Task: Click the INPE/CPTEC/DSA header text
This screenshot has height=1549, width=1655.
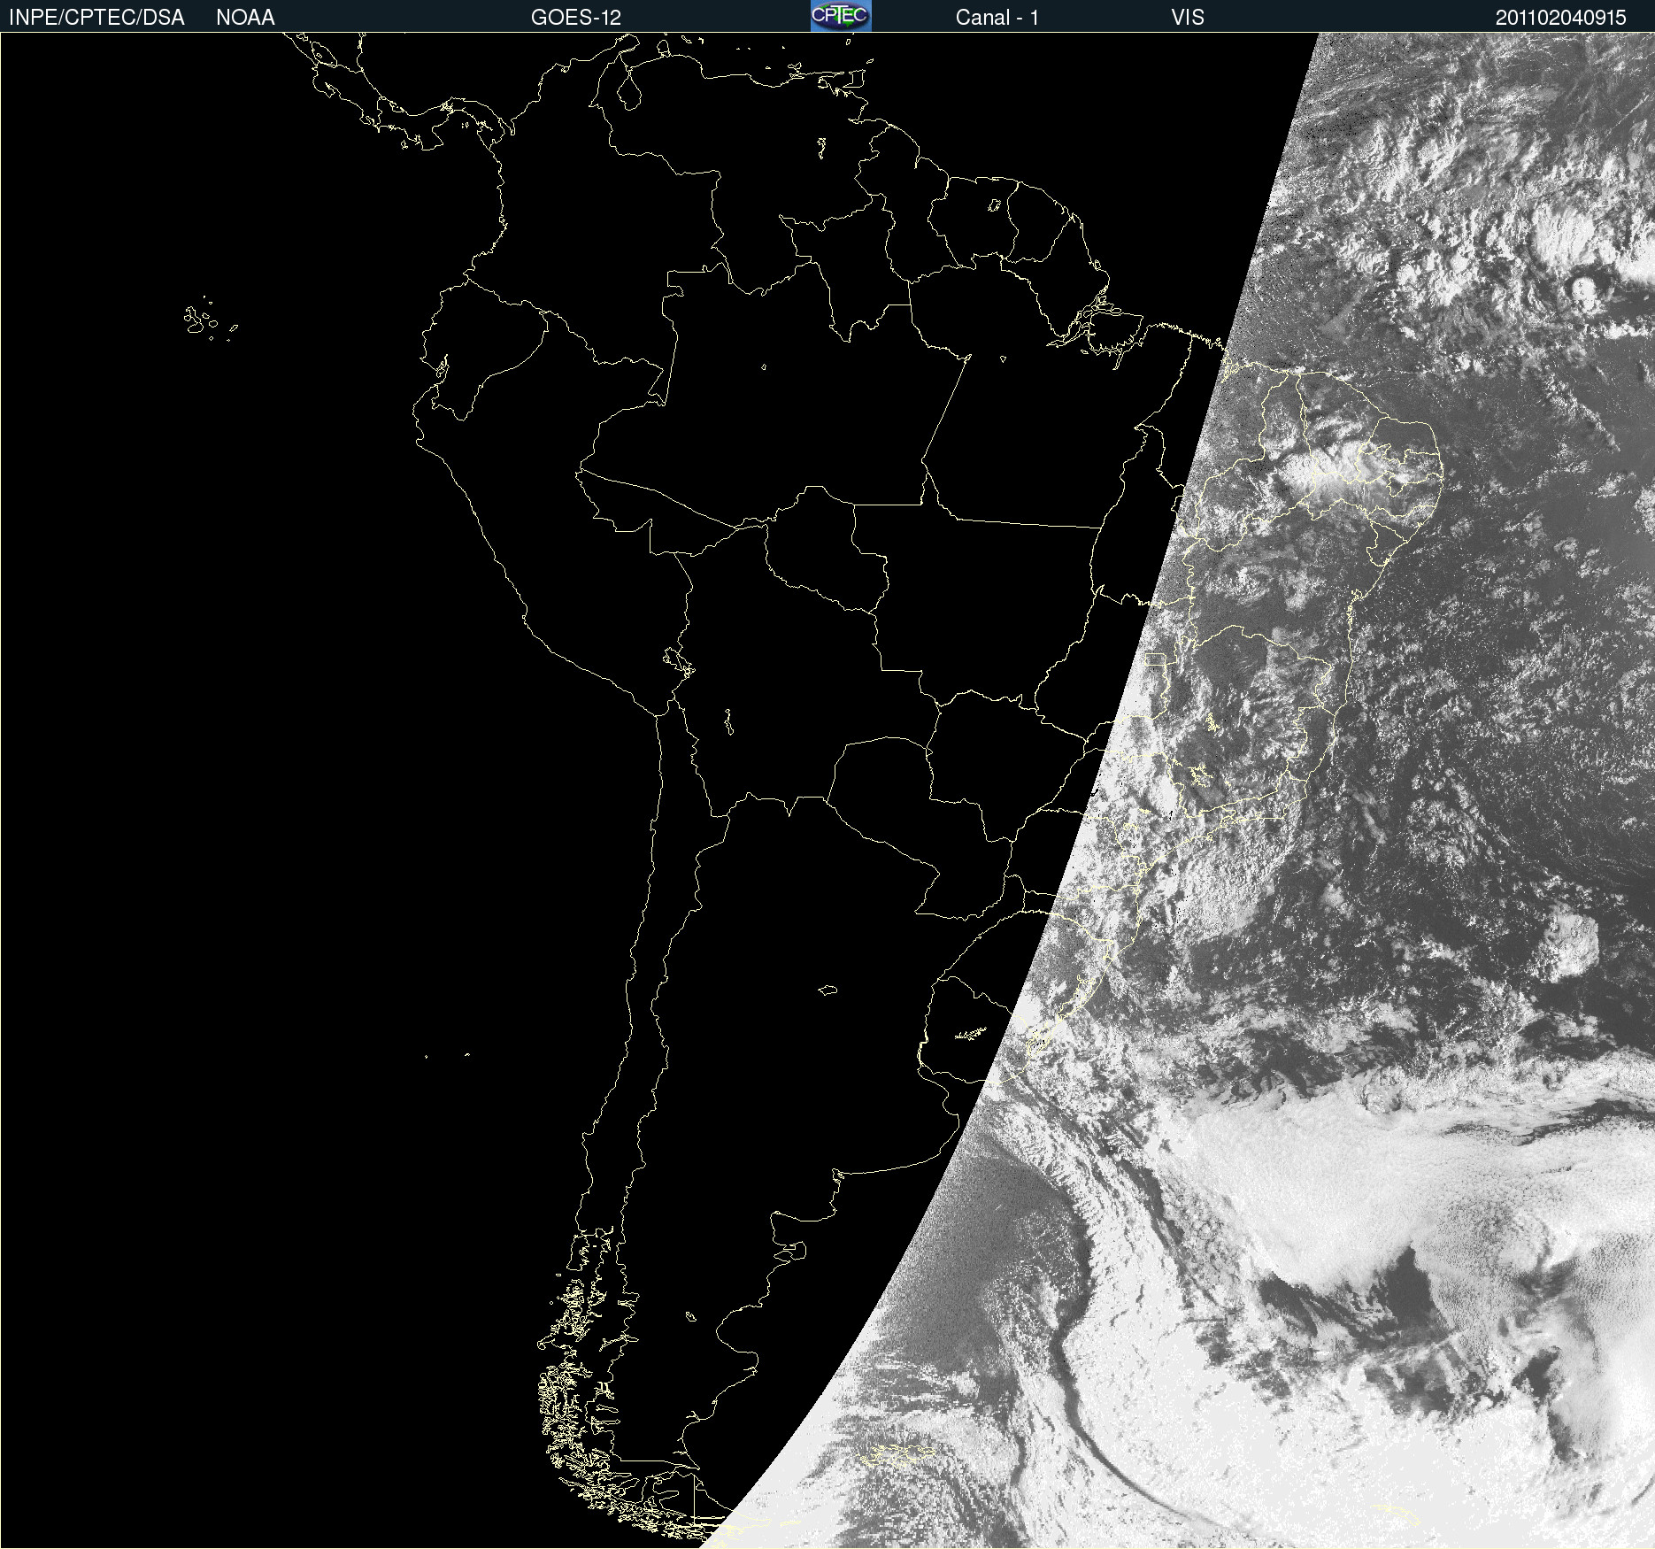Action: (x=96, y=18)
